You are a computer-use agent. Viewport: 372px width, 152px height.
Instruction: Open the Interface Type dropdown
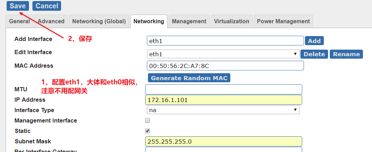[223, 110]
